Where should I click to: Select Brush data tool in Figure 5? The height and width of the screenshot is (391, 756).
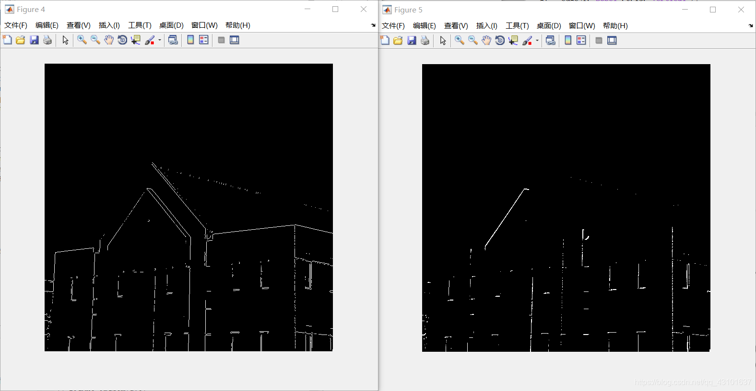[x=527, y=40]
